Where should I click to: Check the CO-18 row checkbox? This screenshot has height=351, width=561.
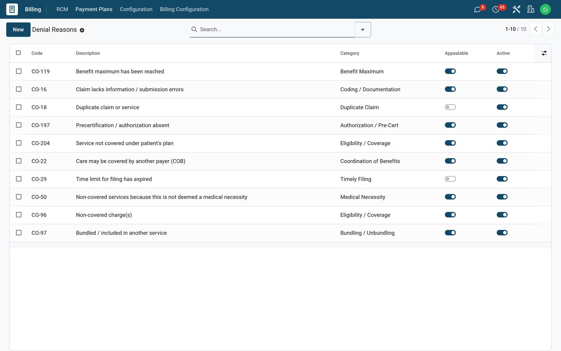pyautogui.click(x=19, y=107)
